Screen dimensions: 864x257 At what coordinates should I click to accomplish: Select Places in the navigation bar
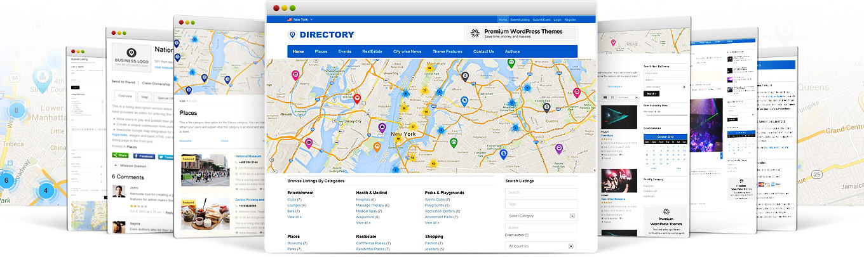click(321, 51)
